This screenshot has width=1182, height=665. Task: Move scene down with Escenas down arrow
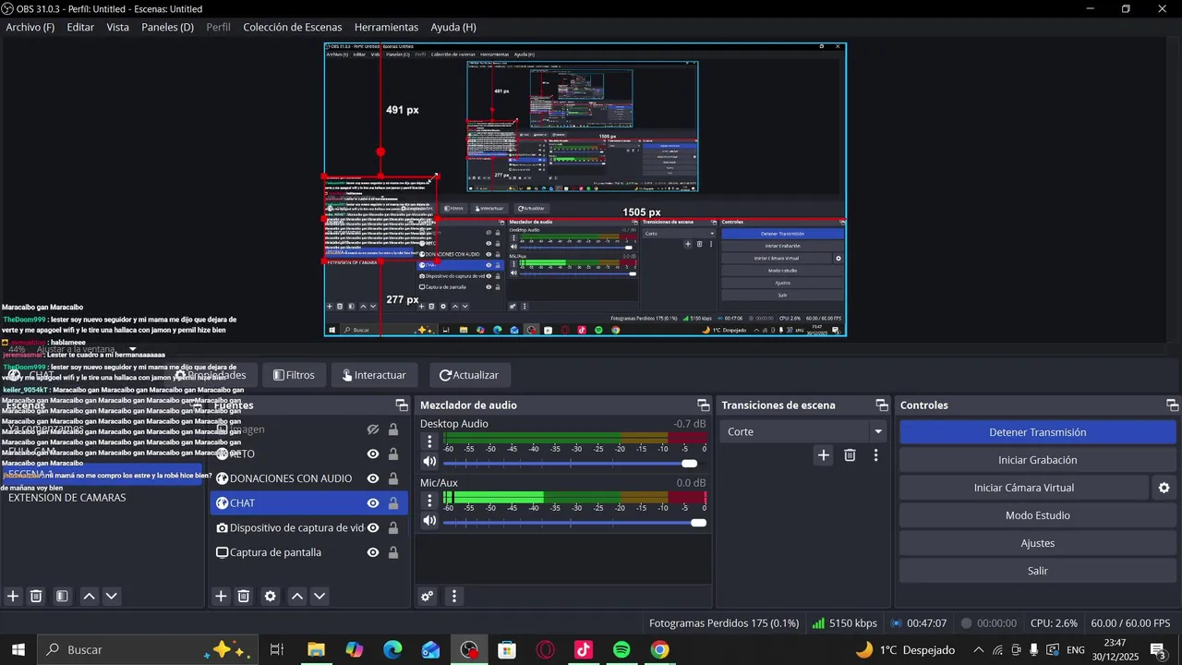click(x=111, y=597)
